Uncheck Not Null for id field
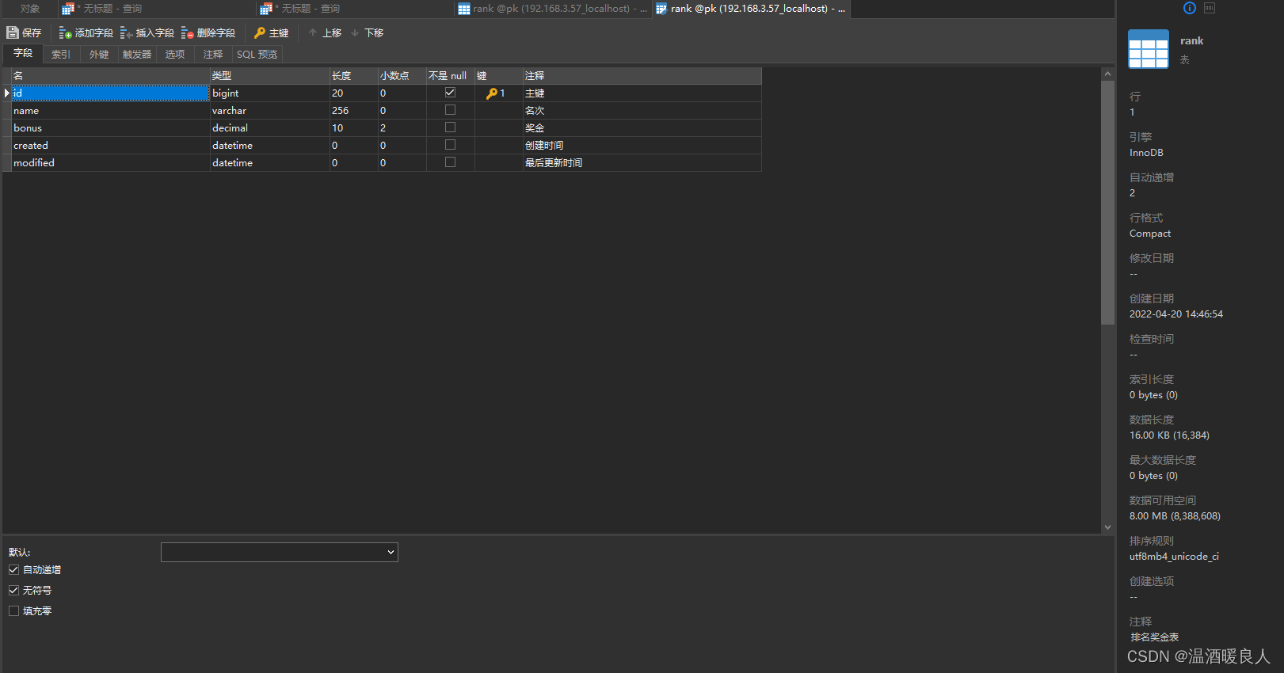The width and height of the screenshot is (1284, 673). click(x=450, y=93)
